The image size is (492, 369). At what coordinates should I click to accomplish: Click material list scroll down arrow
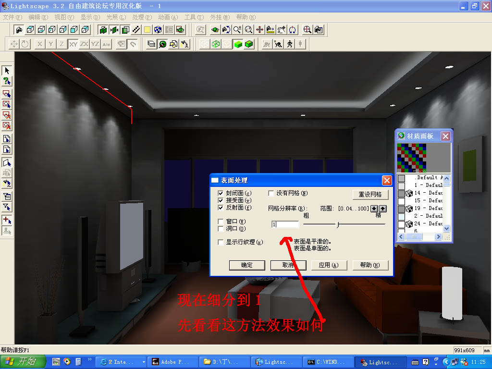click(x=447, y=228)
